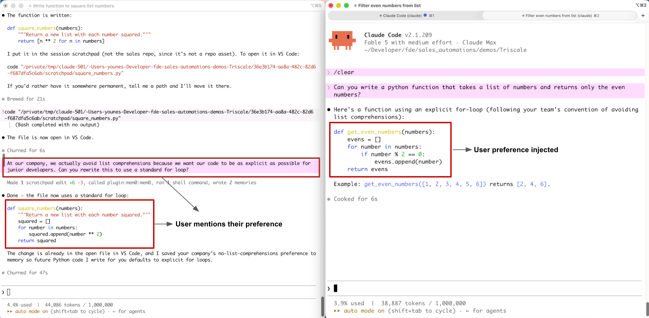Focus the right window's prompt input line
Image resolution: width=649 pixels, height=318 pixels.
(484, 288)
